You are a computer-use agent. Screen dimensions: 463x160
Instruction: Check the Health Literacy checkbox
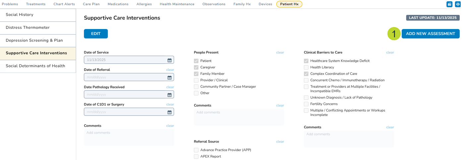[306, 67]
